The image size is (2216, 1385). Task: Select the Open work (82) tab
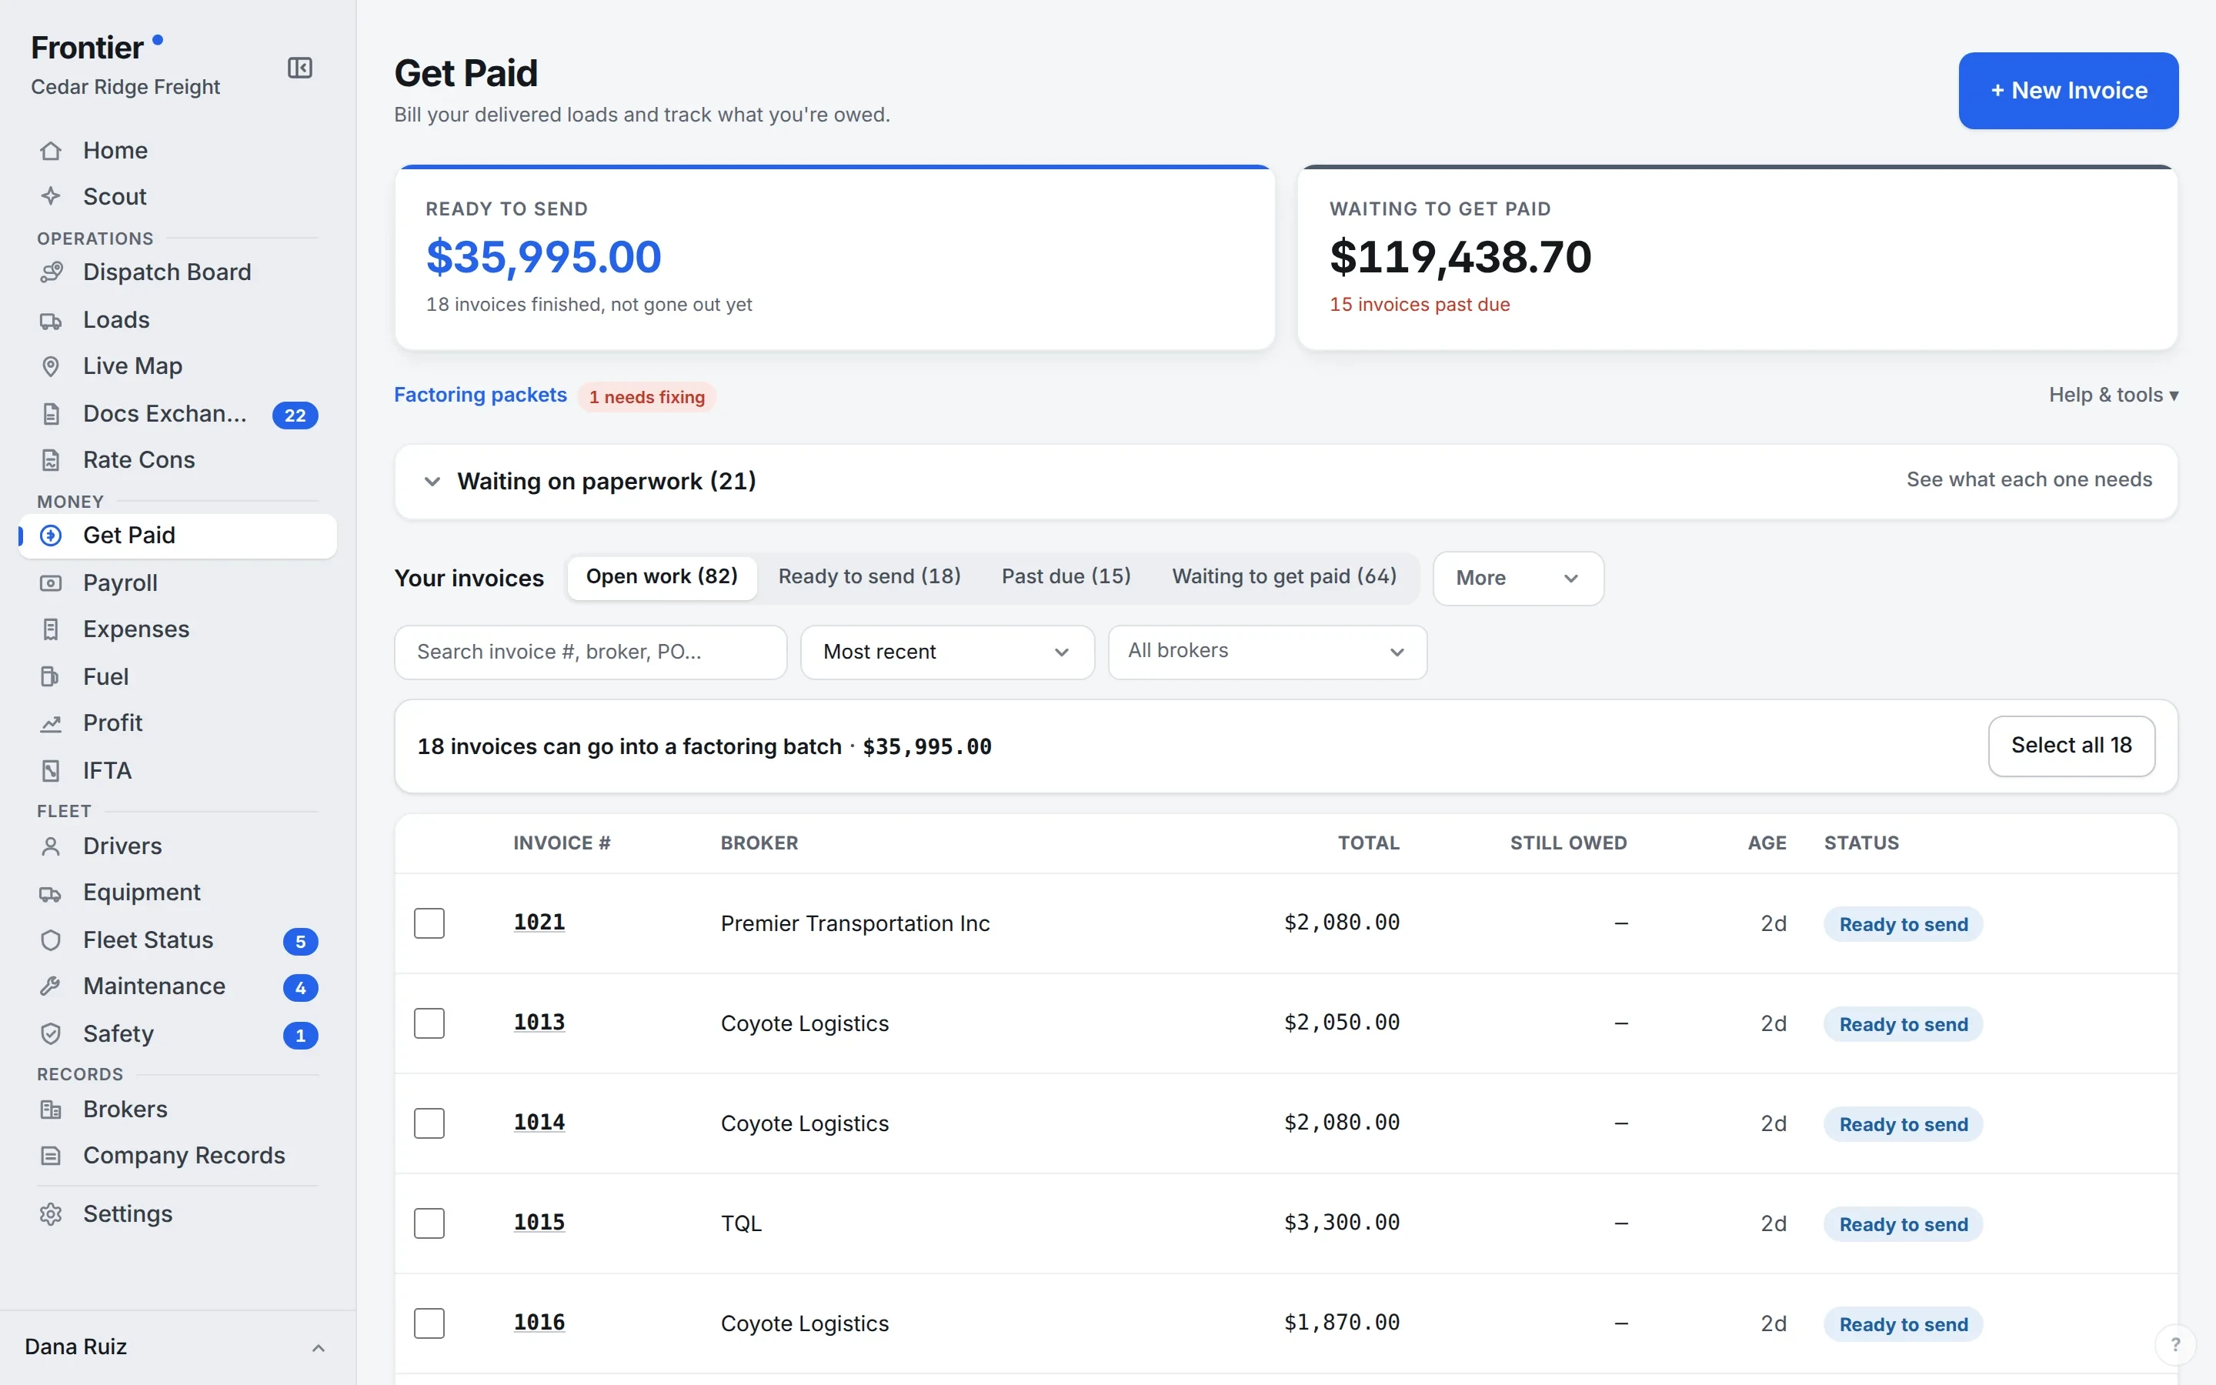pos(662,577)
